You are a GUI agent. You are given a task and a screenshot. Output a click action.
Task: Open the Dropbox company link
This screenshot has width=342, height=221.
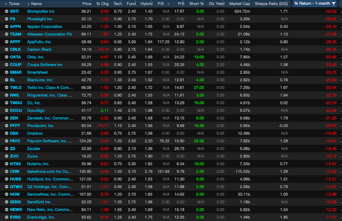35,133
